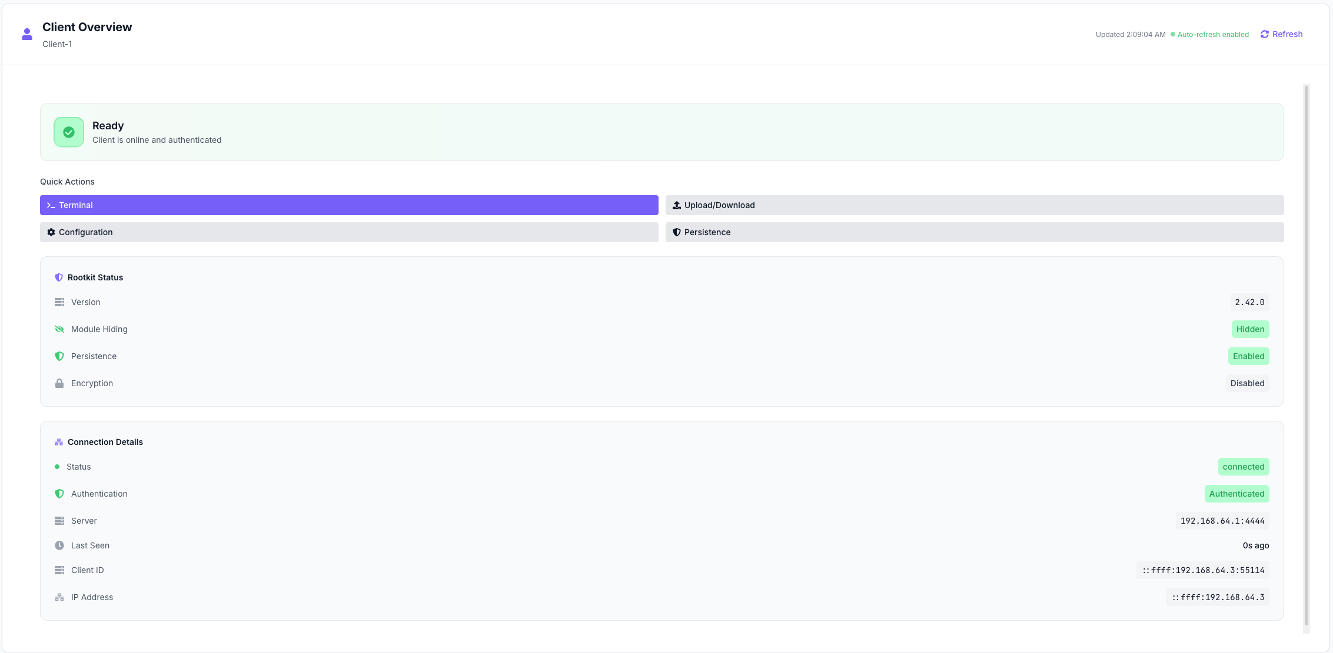Click the user avatar icon beside Client Overview

[27, 35]
